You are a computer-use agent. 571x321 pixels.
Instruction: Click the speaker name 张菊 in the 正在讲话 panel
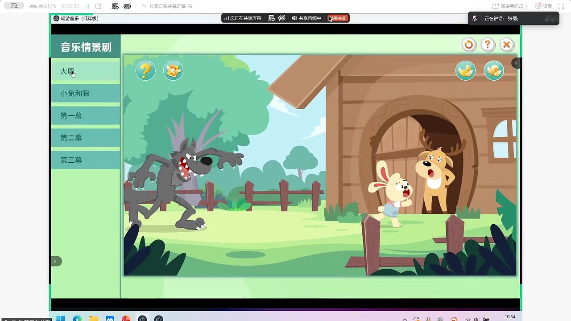pos(512,19)
